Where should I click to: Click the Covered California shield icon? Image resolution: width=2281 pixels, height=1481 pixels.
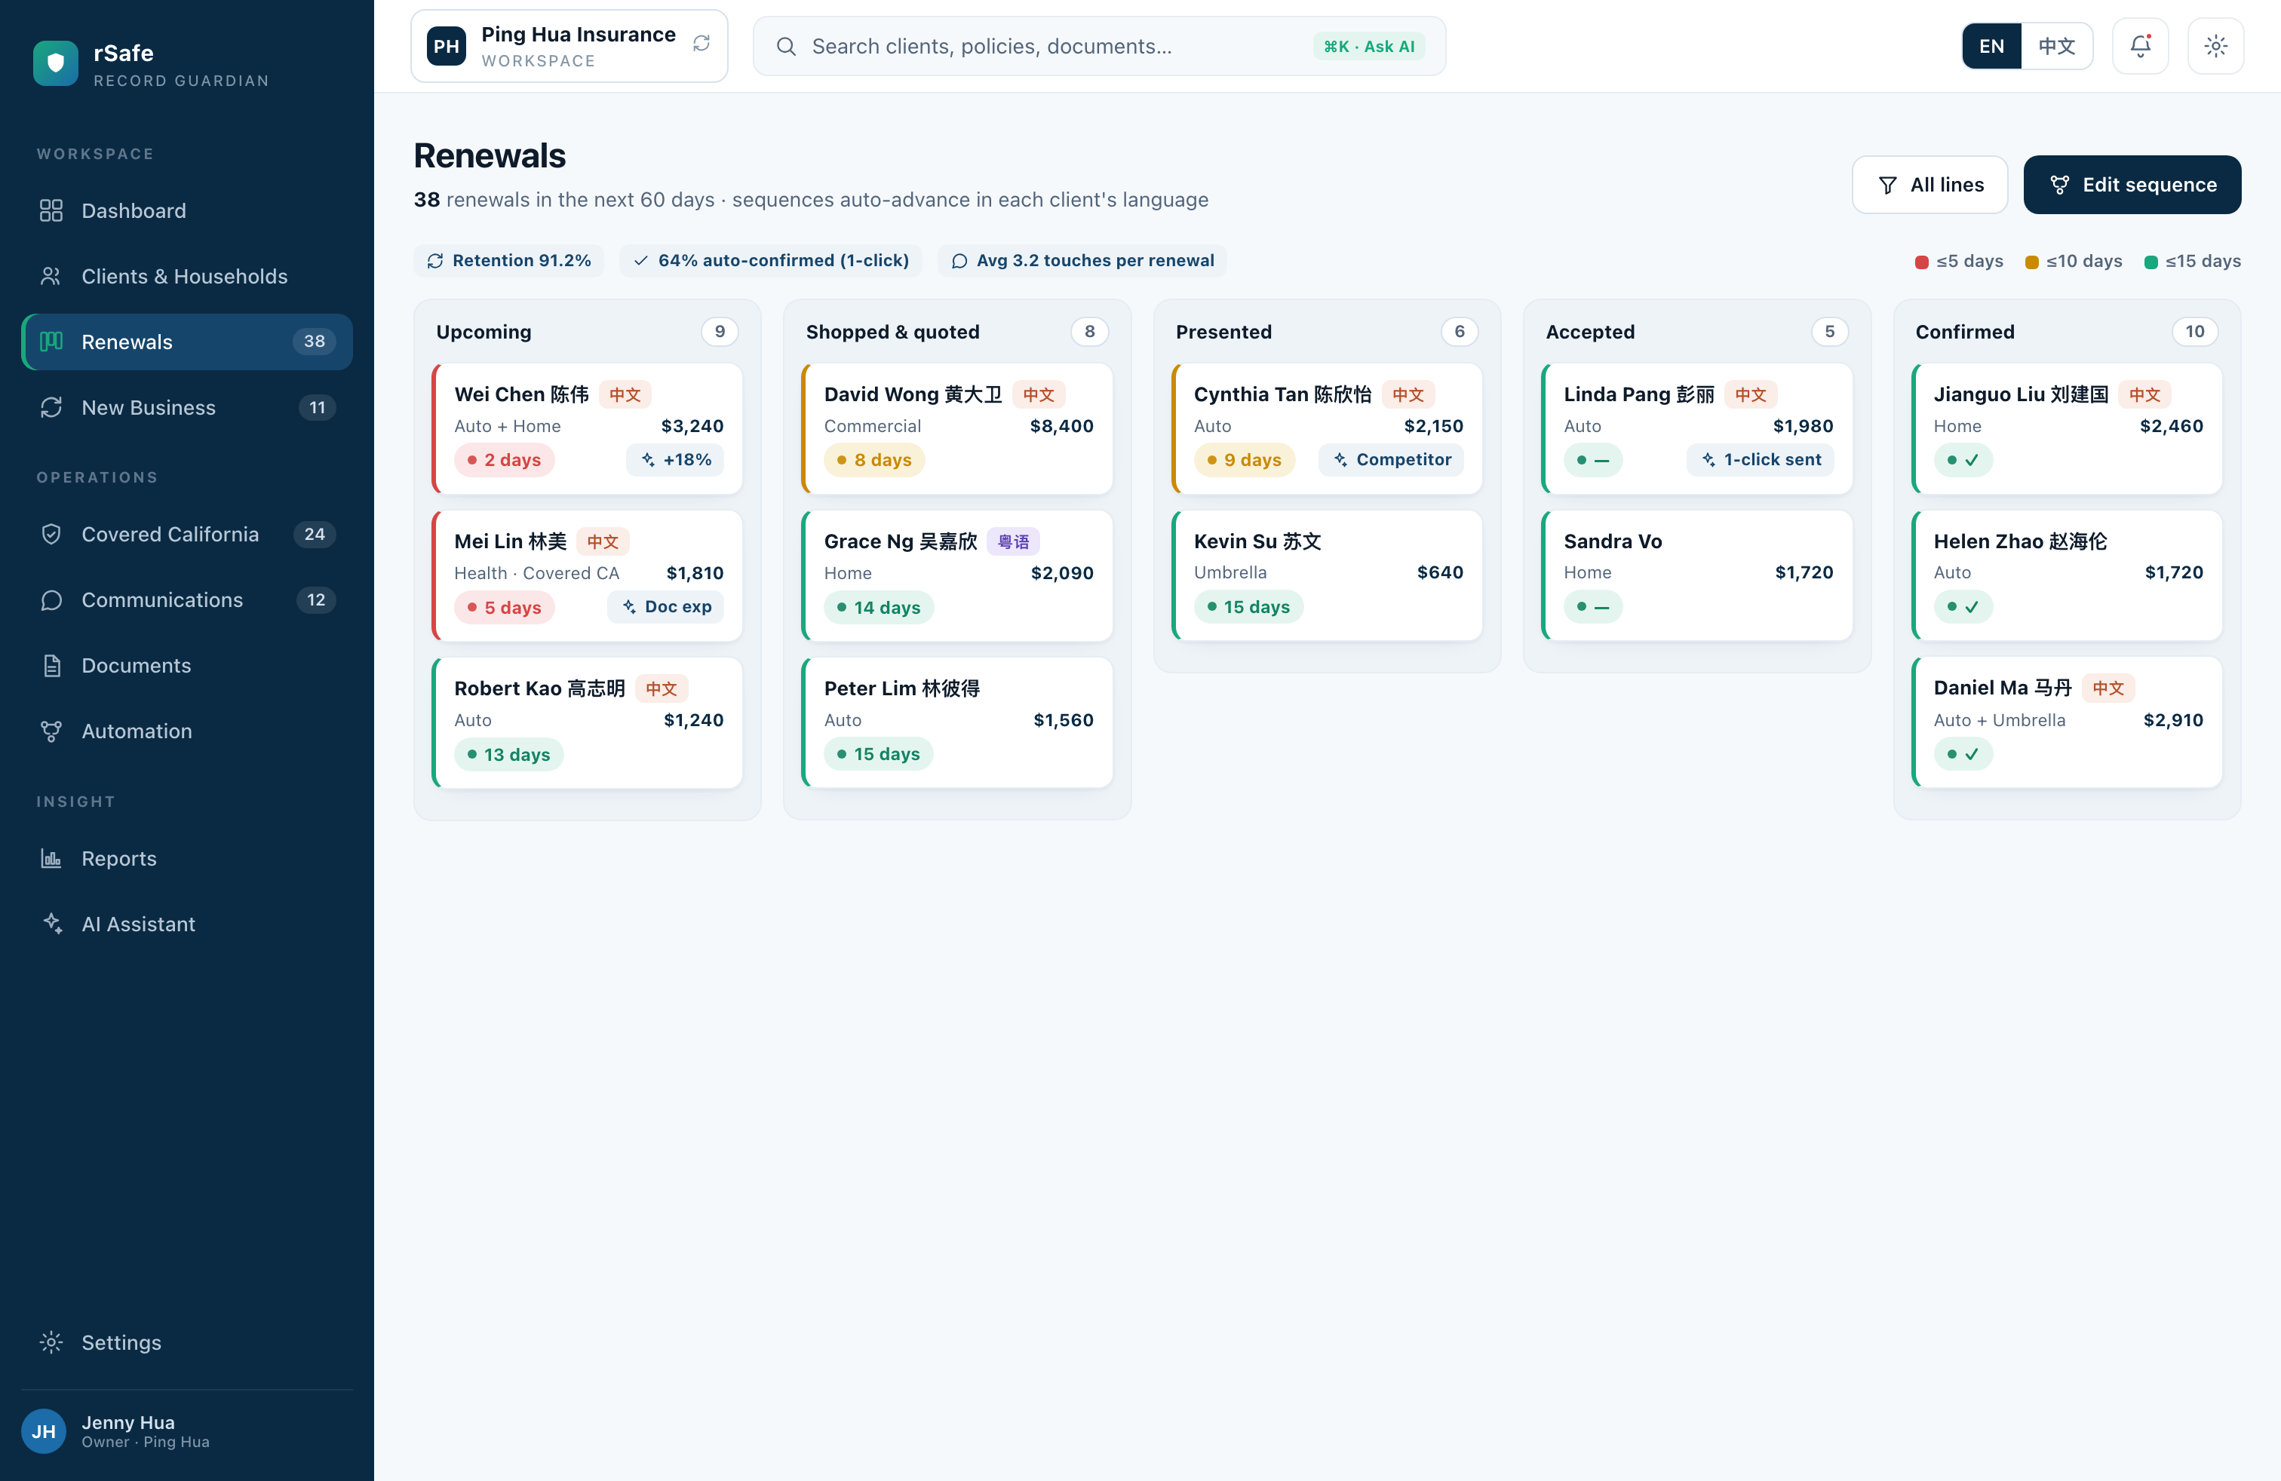[52, 534]
